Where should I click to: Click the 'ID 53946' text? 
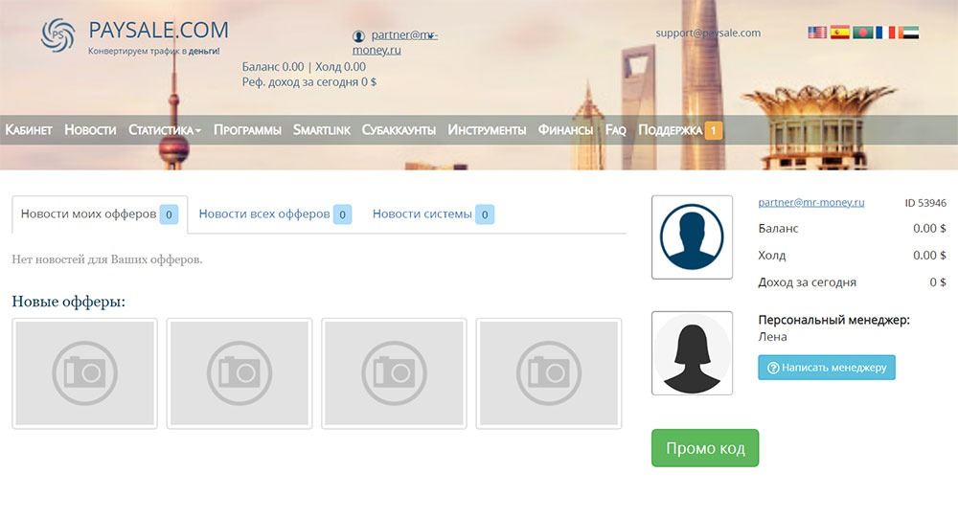pyautogui.click(x=925, y=203)
